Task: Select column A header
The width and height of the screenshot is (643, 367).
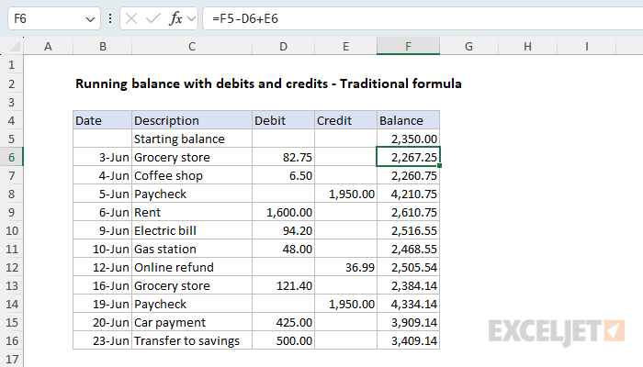Action: [x=48, y=46]
